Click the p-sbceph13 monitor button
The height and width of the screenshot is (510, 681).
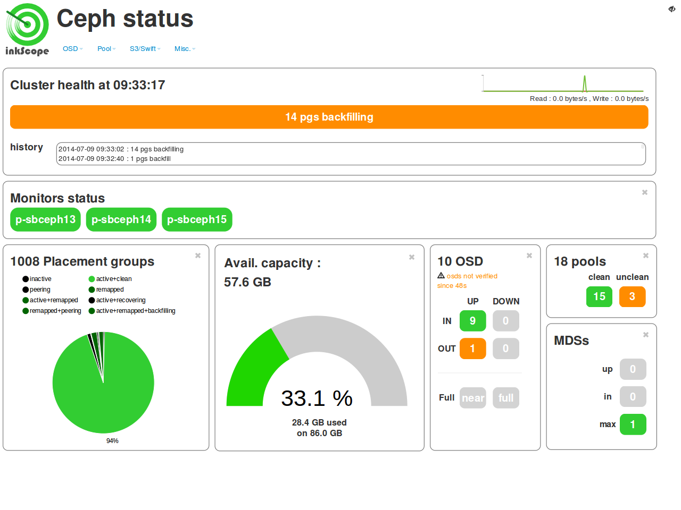(45, 219)
